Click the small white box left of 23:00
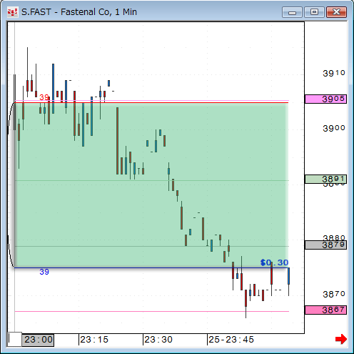This screenshot has height=354, width=354. coord(15,339)
